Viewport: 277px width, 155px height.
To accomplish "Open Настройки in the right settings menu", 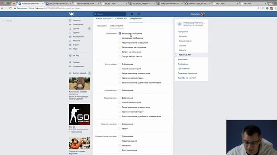I will coord(183,31).
